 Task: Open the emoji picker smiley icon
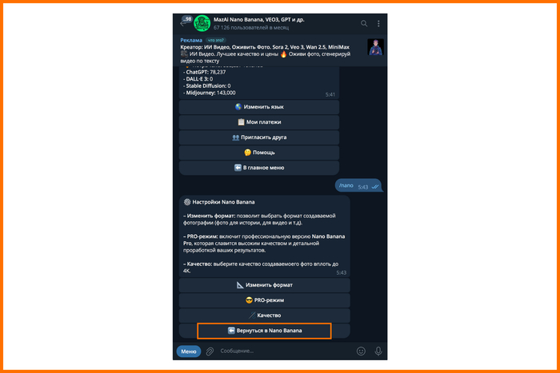pos(361,351)
